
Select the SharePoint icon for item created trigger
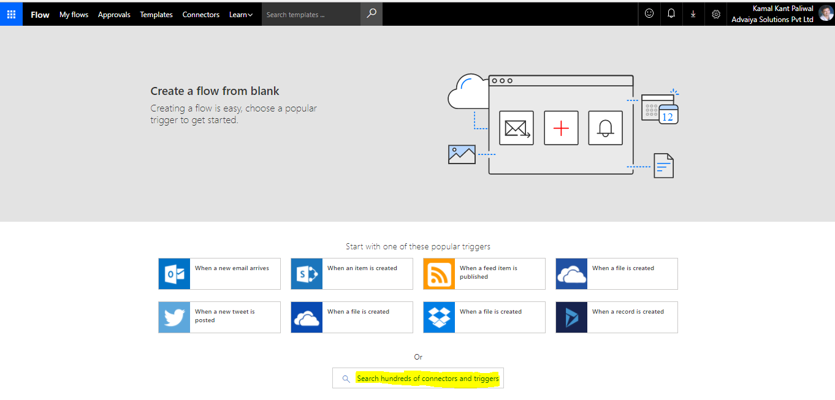point(307,274)
